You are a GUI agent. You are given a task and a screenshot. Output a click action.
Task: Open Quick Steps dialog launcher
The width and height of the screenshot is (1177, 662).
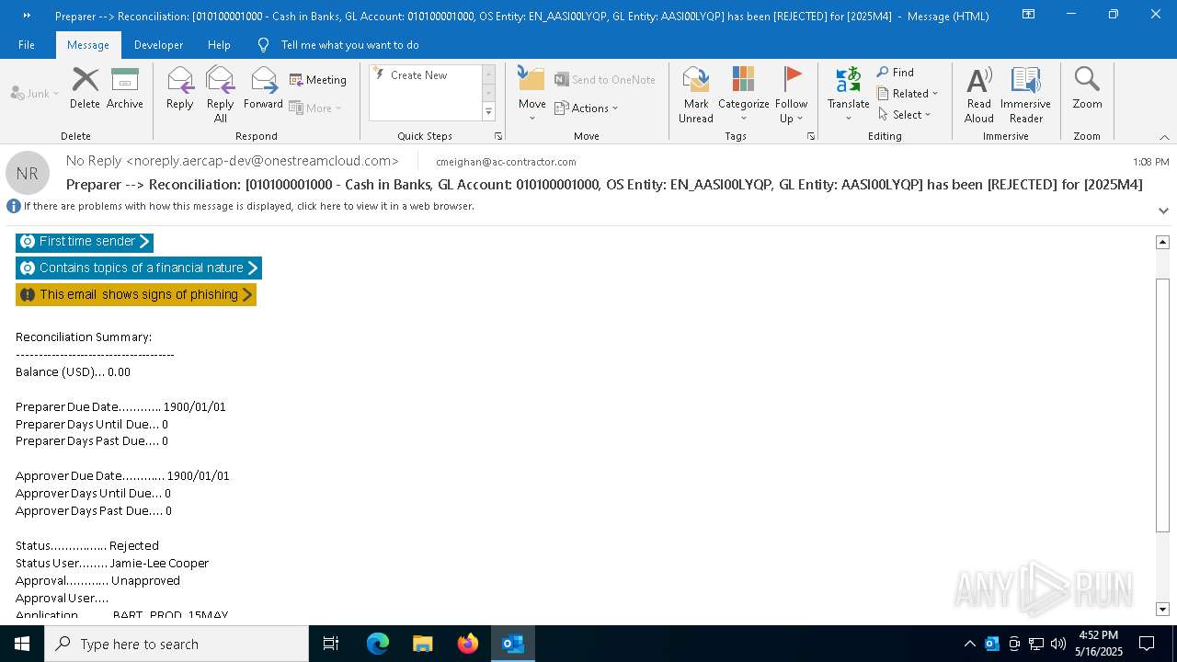(498, 136)
